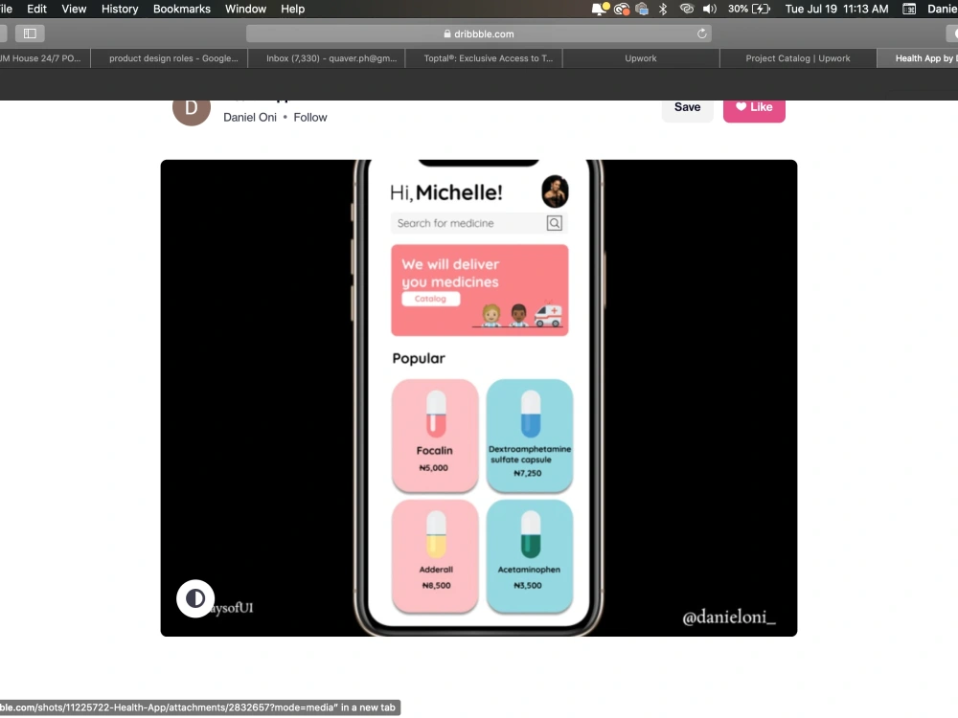Open notification bell icon in menu bar
The width and height of the screenshot is (958, 718).
(600, 9)
